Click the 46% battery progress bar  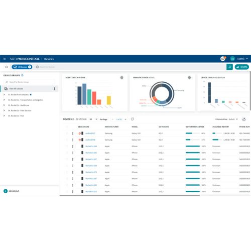pos(193,134)
